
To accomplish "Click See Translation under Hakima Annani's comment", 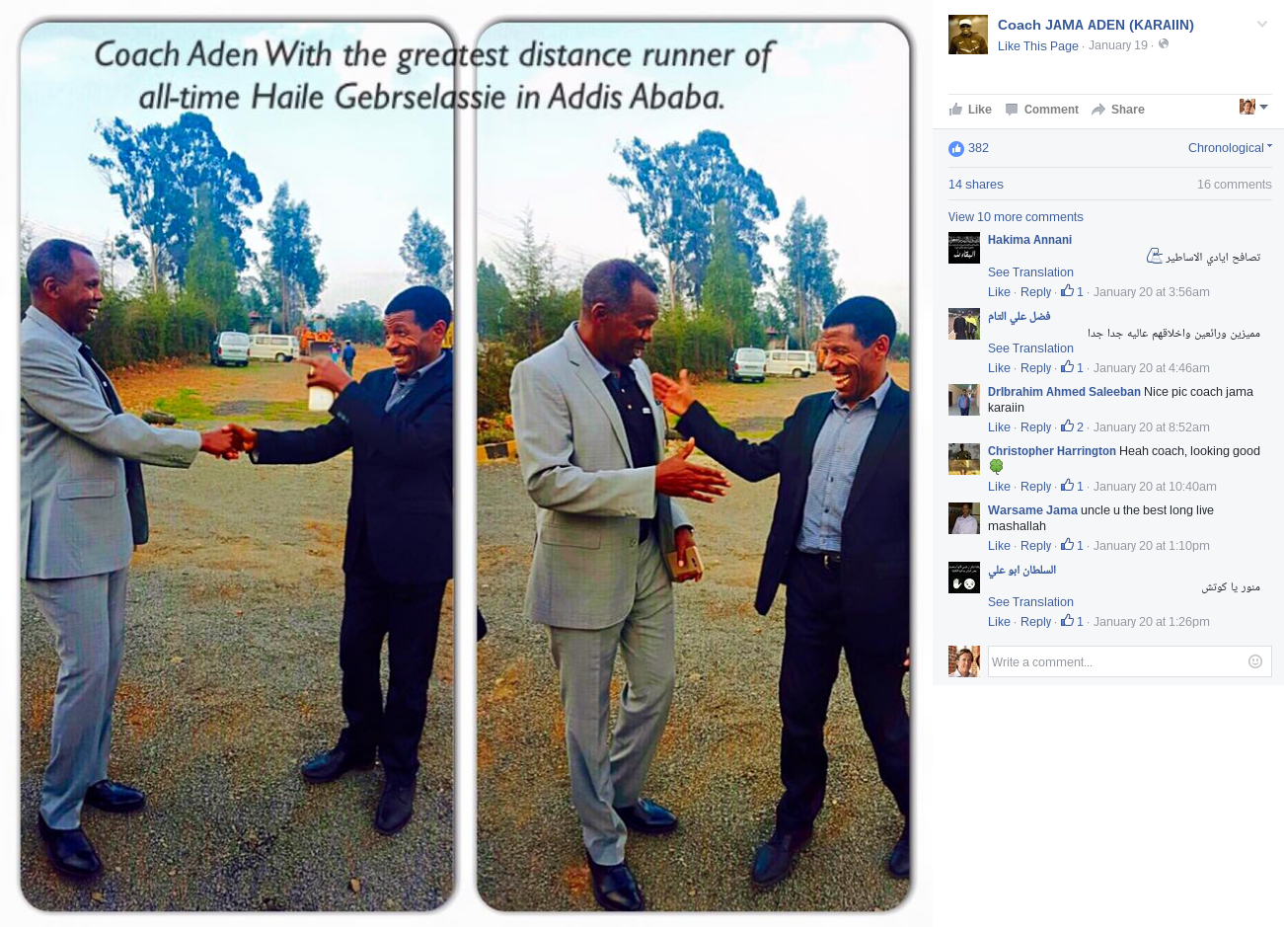I will (1030, 272).
